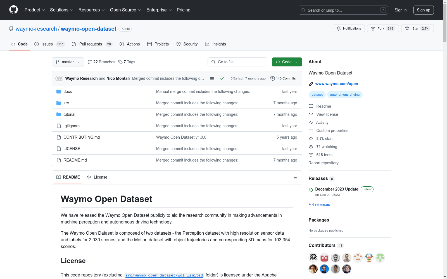Click the dataset topic tag
Screen dimensions: 447x279
pyautogui.click(x=317, y=95)
